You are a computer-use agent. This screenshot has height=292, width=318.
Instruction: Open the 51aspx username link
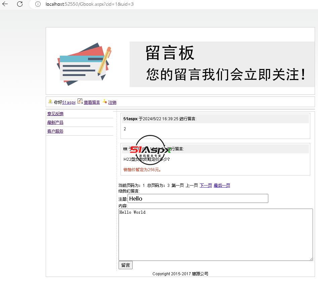click(69, 102)
